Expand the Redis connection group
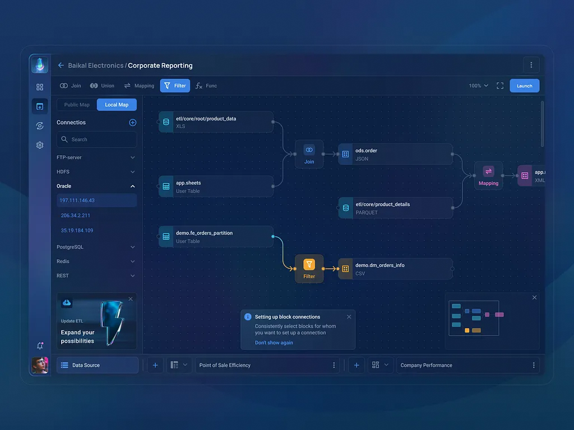The width and height of the screenshot is (574, 430). point(96,261)
